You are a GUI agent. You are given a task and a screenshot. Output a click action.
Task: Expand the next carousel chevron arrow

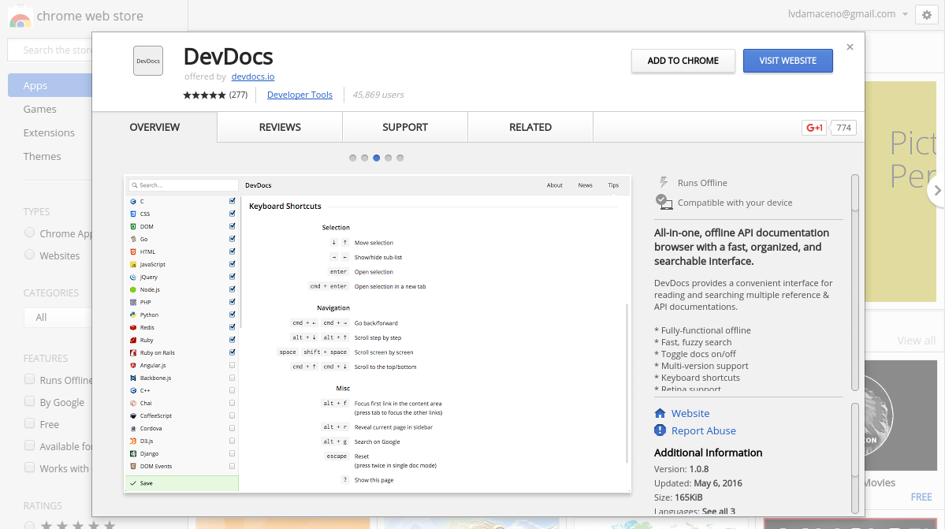pos(938,189)
